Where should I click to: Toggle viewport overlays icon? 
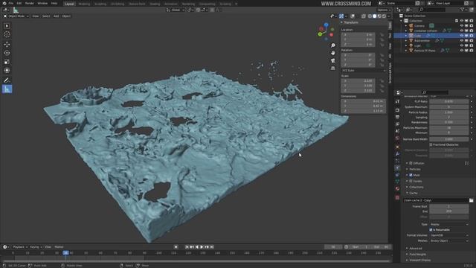click(353, 16)
